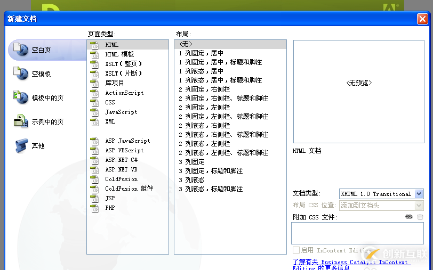This screenshot has width=433, height=270.
Task: Close the 新建文档 dialog
Action: (x=422, y=19)
